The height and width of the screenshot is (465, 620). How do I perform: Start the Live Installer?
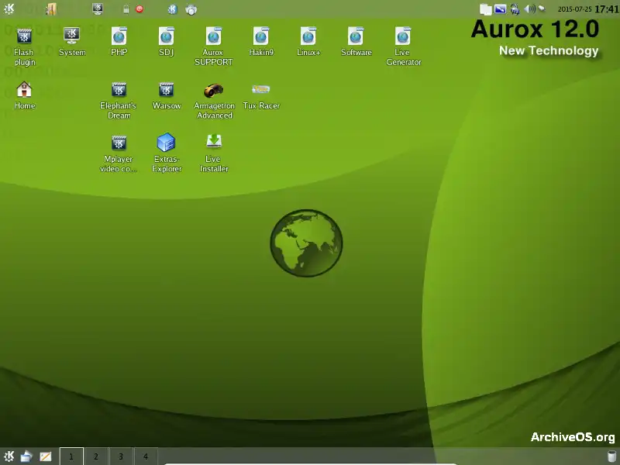(x=214, y=141)
